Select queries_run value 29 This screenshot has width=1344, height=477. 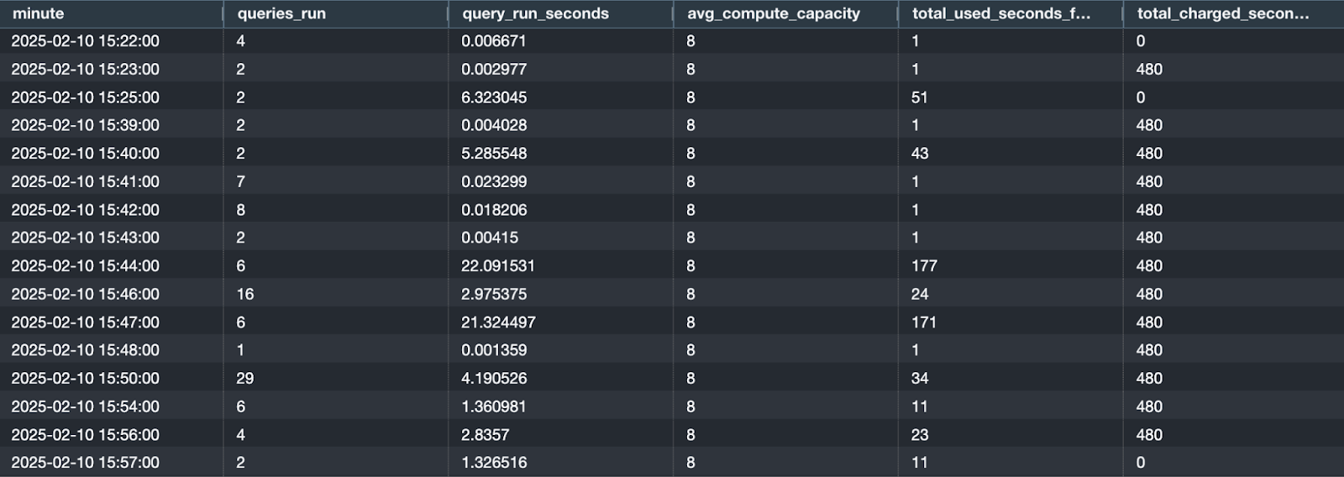click(x=245, y=379)
